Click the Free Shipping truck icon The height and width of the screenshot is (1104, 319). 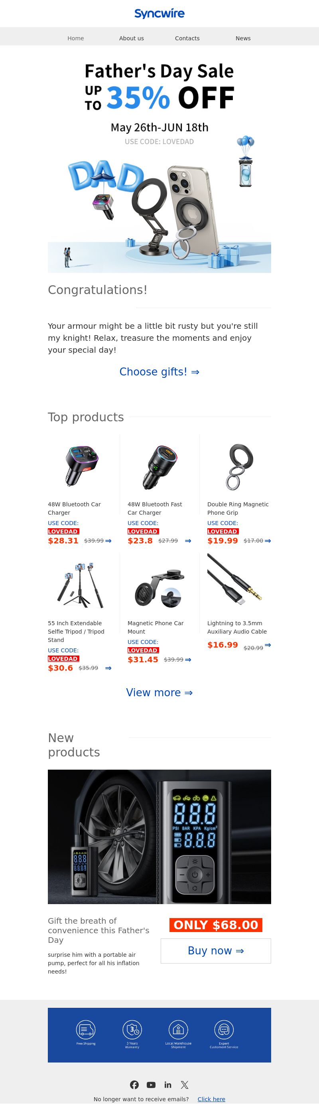coord(86,1029)
